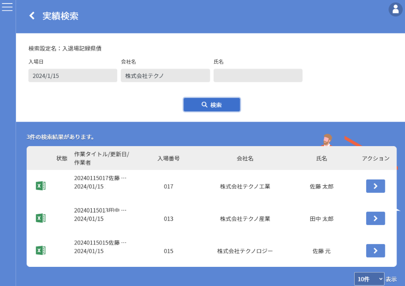Click the 会社名 input field
Viewport: 405px width, 286px height.
pos(165,76)
